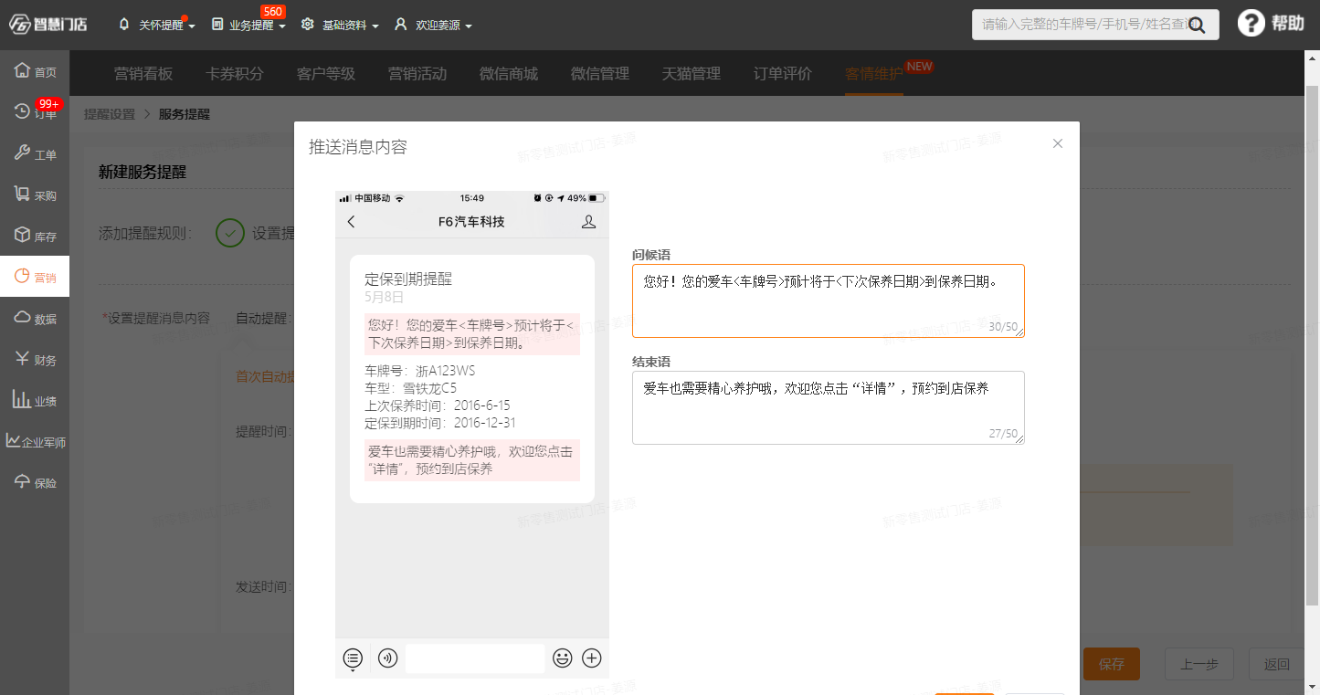Click 车型：雪铁龙C5 line in preview
The width and height of the screenshot is (1320, 695).
pyautogui.click(x=411, y=388)
